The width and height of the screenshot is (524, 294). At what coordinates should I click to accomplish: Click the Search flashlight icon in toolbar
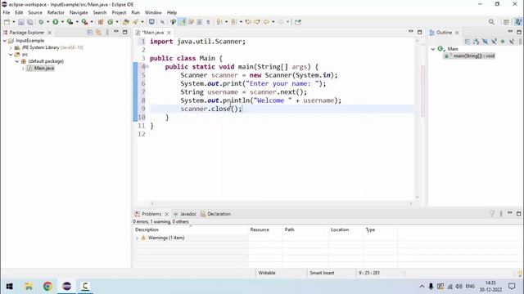point(135,22)
